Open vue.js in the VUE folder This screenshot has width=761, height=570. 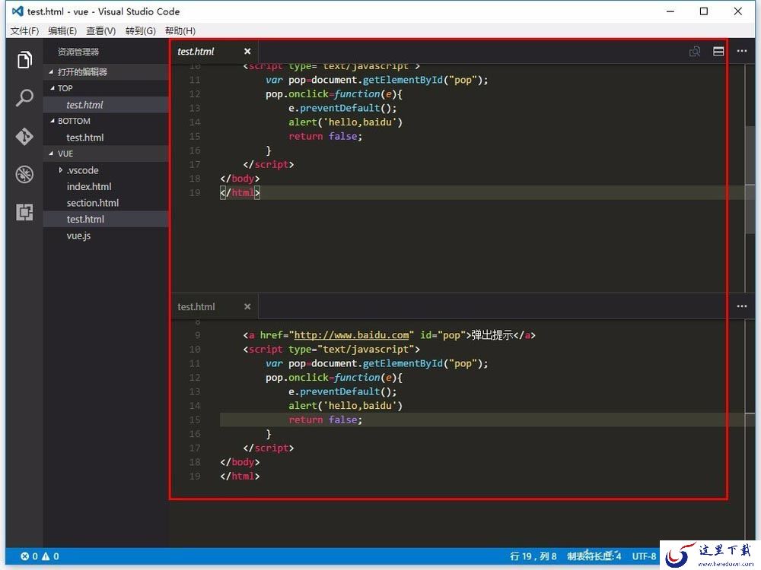click(x=107, y=236)
